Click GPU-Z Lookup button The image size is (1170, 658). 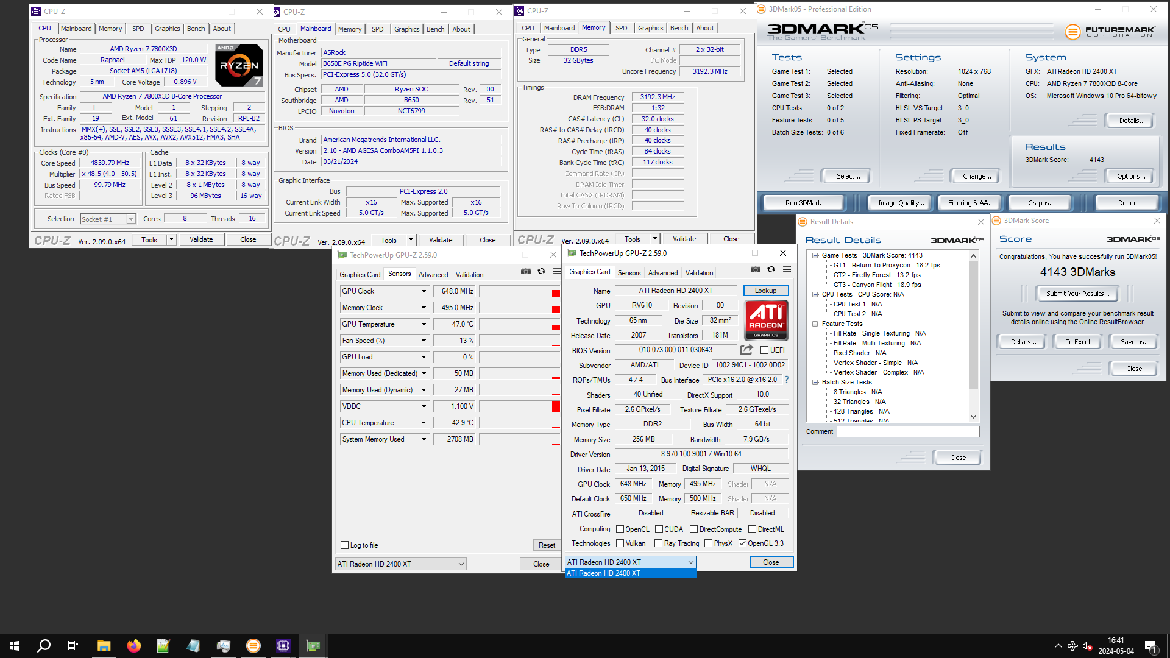click(x=766, y=291)
